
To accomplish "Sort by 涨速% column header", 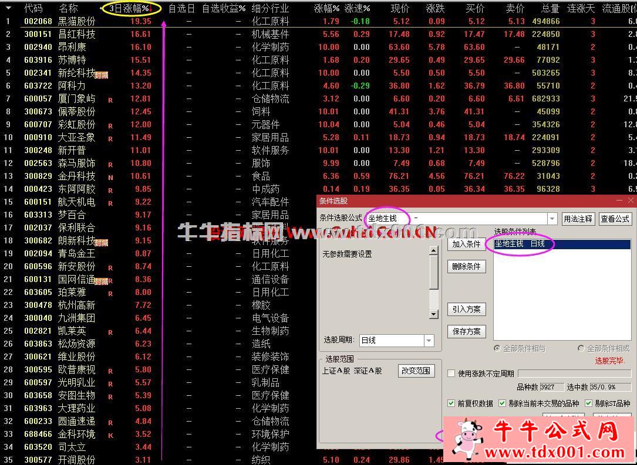I will [x=357, y=8].
